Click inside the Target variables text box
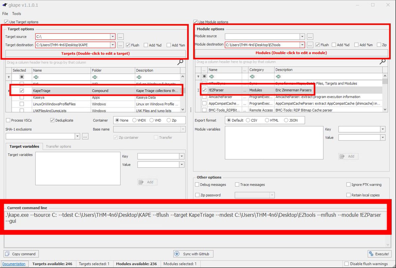 coord(78,169)
